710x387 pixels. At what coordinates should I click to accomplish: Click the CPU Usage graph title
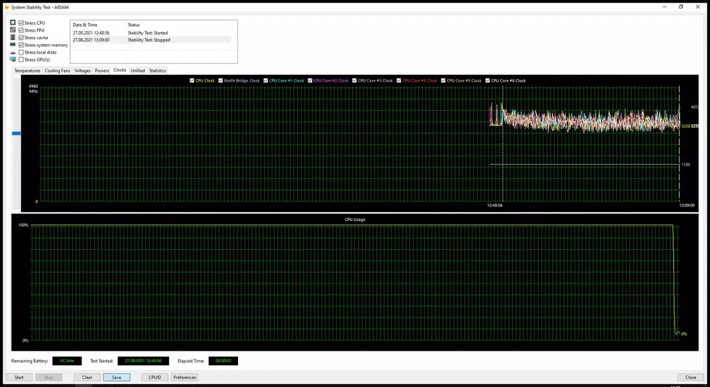pyautogui.click(x=354, y=220)
